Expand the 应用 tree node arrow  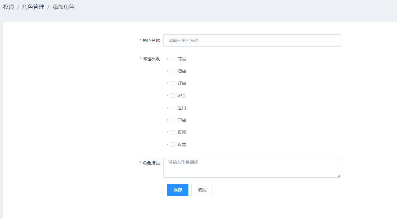pos(167,108)
